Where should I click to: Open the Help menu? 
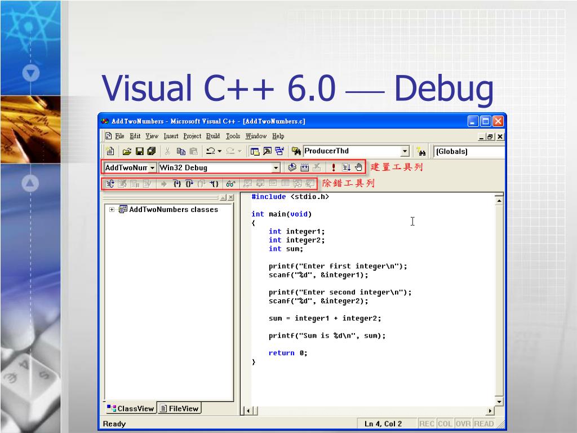pyautogui.click(x=278, y=136)
